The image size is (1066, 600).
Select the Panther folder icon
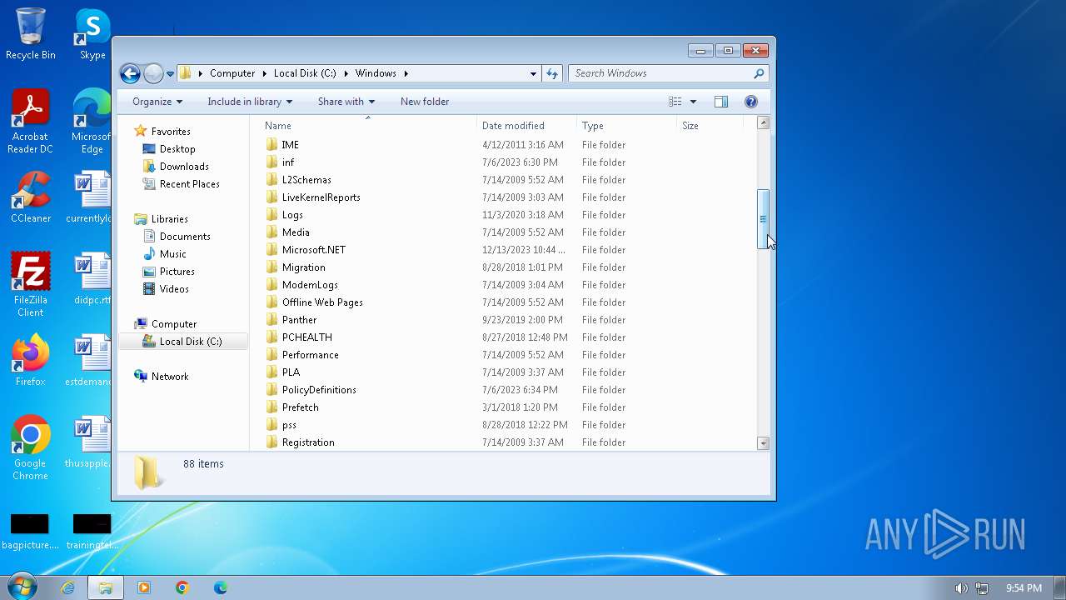pos(271,320)
